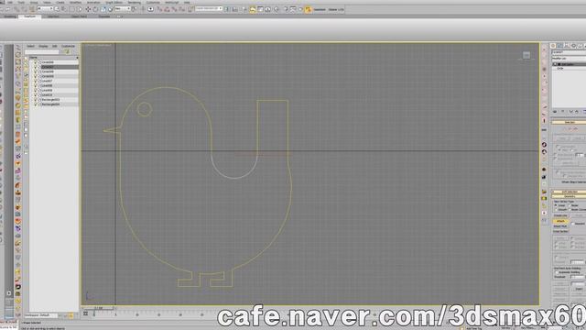Open the Material Editor icon
586x330 pixels.
[277, 9]
